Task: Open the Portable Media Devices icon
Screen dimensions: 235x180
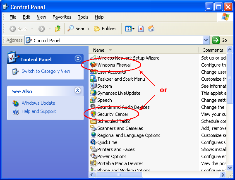Action: point(93,163)
